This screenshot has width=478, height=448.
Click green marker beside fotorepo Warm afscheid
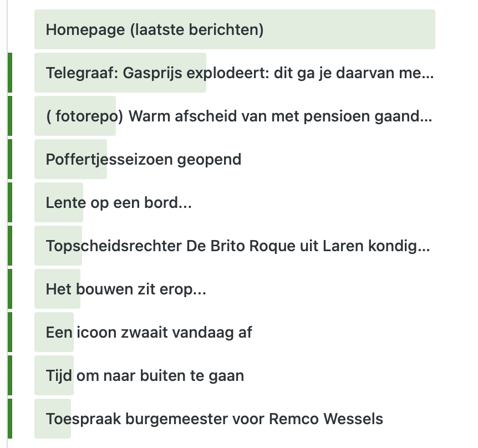pos(10,116)
